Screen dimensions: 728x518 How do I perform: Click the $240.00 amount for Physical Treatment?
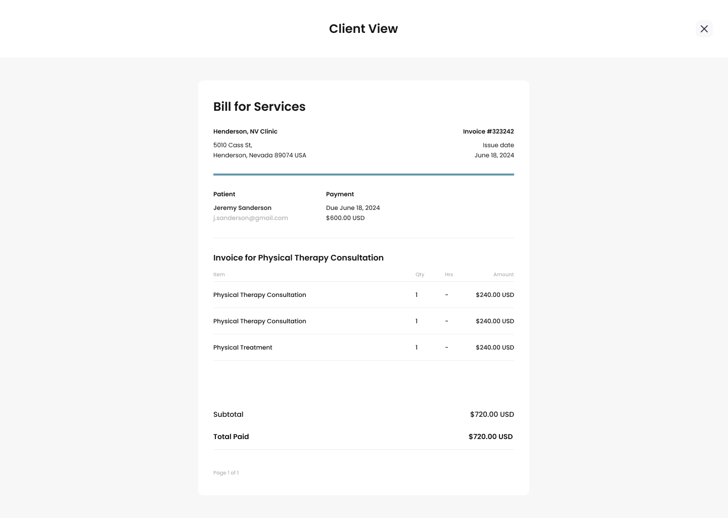(x=495, y=348)
